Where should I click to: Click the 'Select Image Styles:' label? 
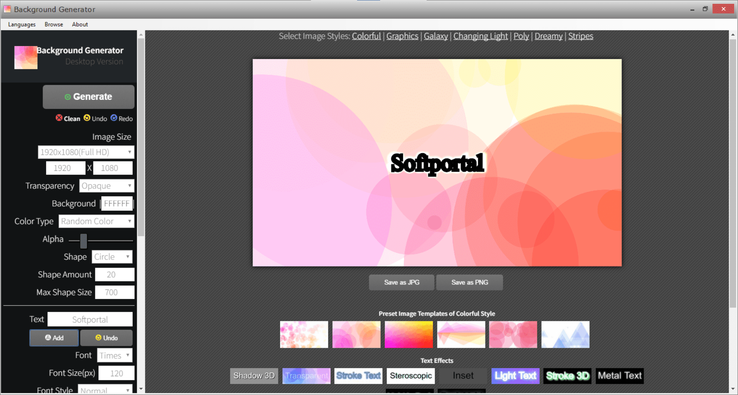pos(314,36)
